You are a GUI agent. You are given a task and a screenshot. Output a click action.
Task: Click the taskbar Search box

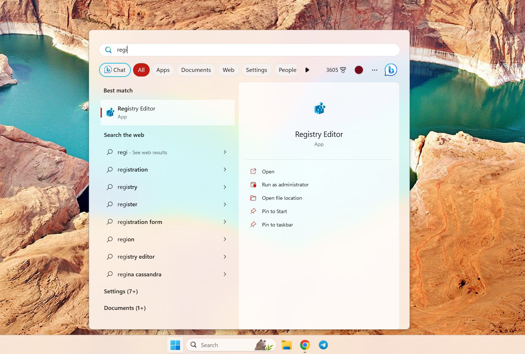pos(231,345)
